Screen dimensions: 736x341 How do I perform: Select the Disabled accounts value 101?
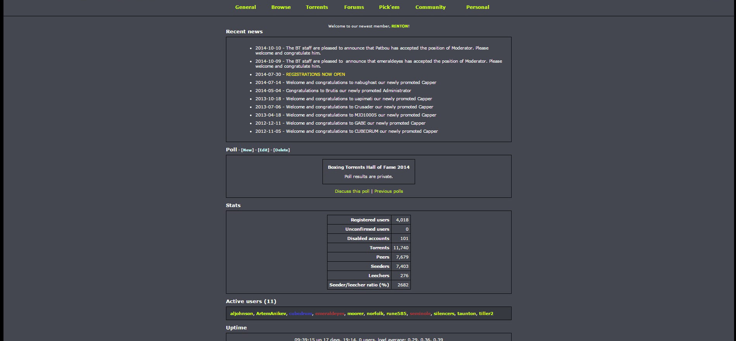[x=404, y=238]
